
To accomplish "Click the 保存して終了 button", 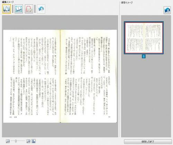I will tap(148, 142).
